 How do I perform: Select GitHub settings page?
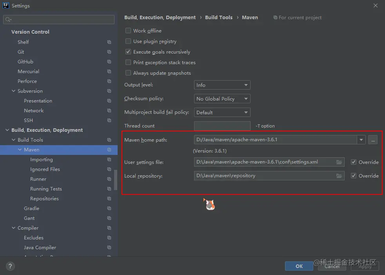coord(25,62)
